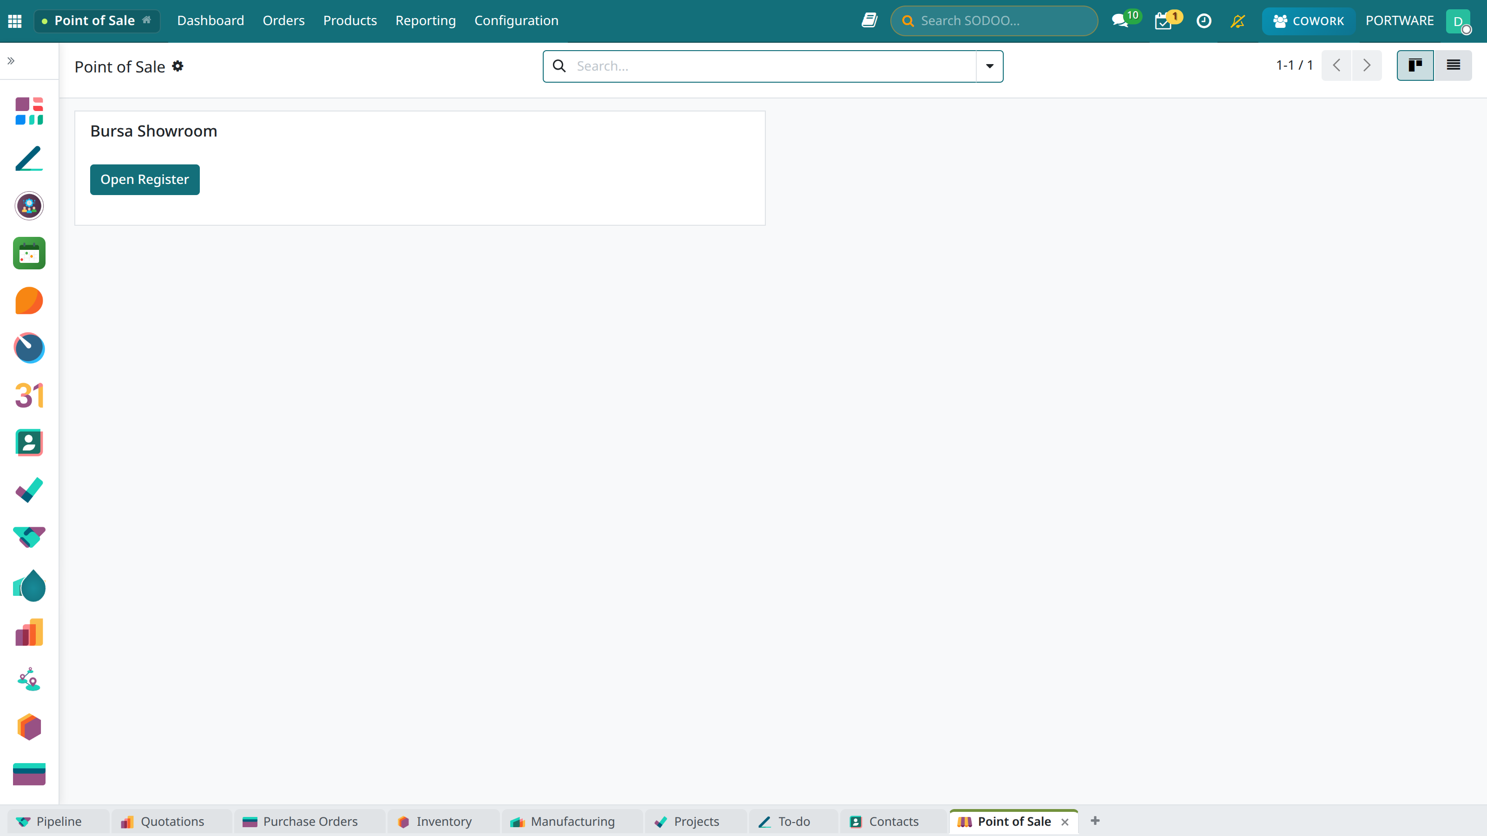This screenshot has width=1487, height=836.
Task: Expand the collapsed left sidebar
Action: [11, 60]
